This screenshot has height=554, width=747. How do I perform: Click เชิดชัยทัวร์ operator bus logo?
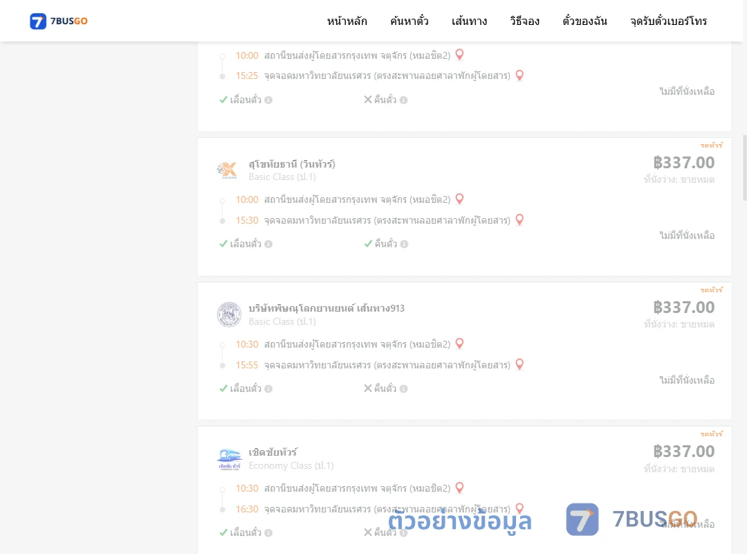pos(230,460)
